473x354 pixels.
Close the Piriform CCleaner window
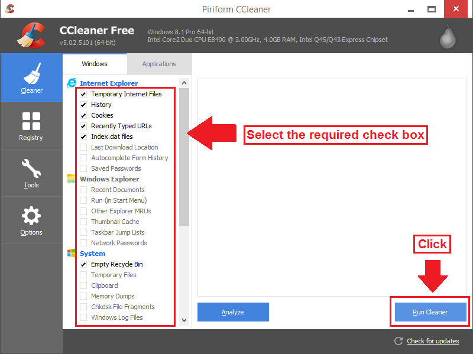point(456,9)
